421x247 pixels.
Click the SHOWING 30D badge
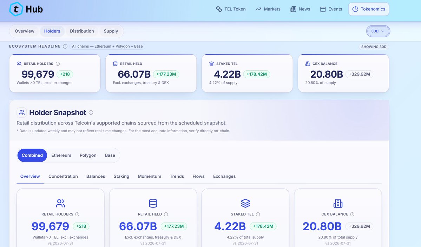374,47
